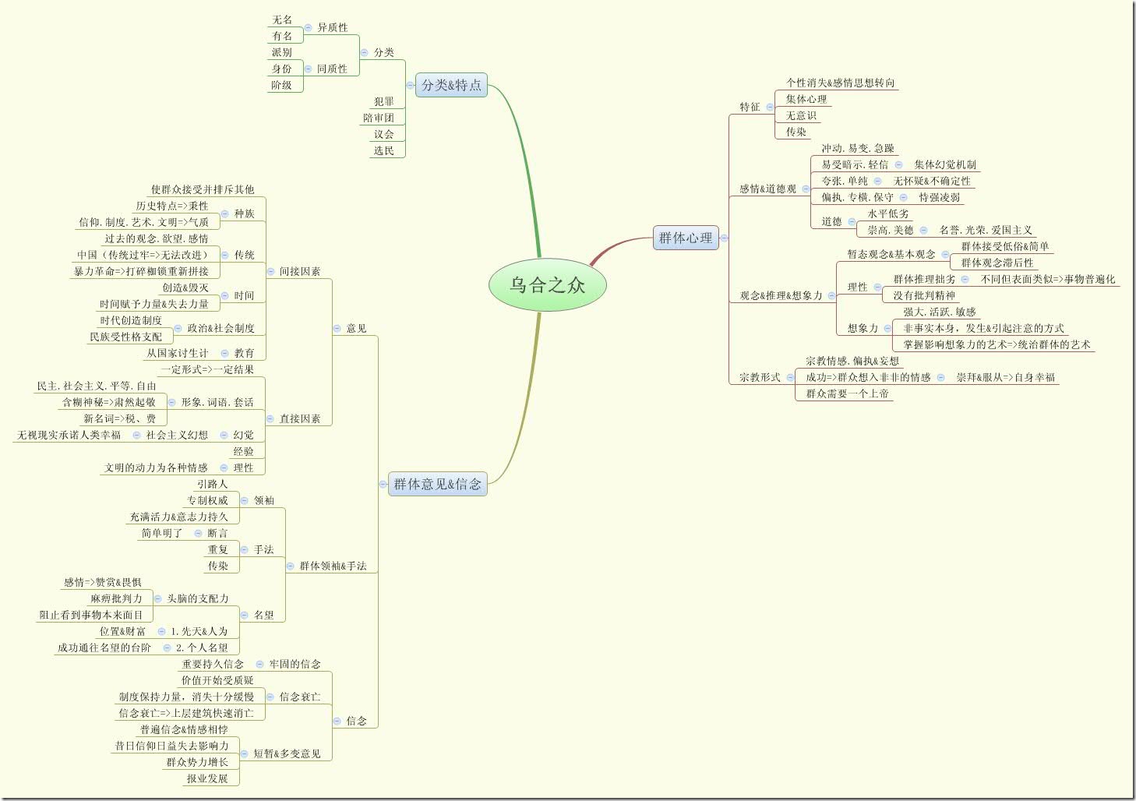The height and width of the screenshot is (801, 1136).
Task: Collapse the 名望 subtopic toggle
Action: click(244, 615)
